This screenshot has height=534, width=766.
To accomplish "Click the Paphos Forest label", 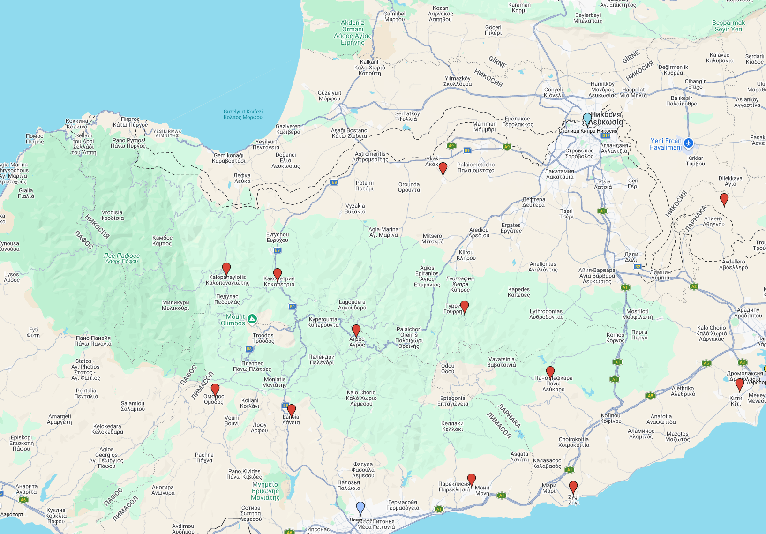I will (x=122, y=258).
